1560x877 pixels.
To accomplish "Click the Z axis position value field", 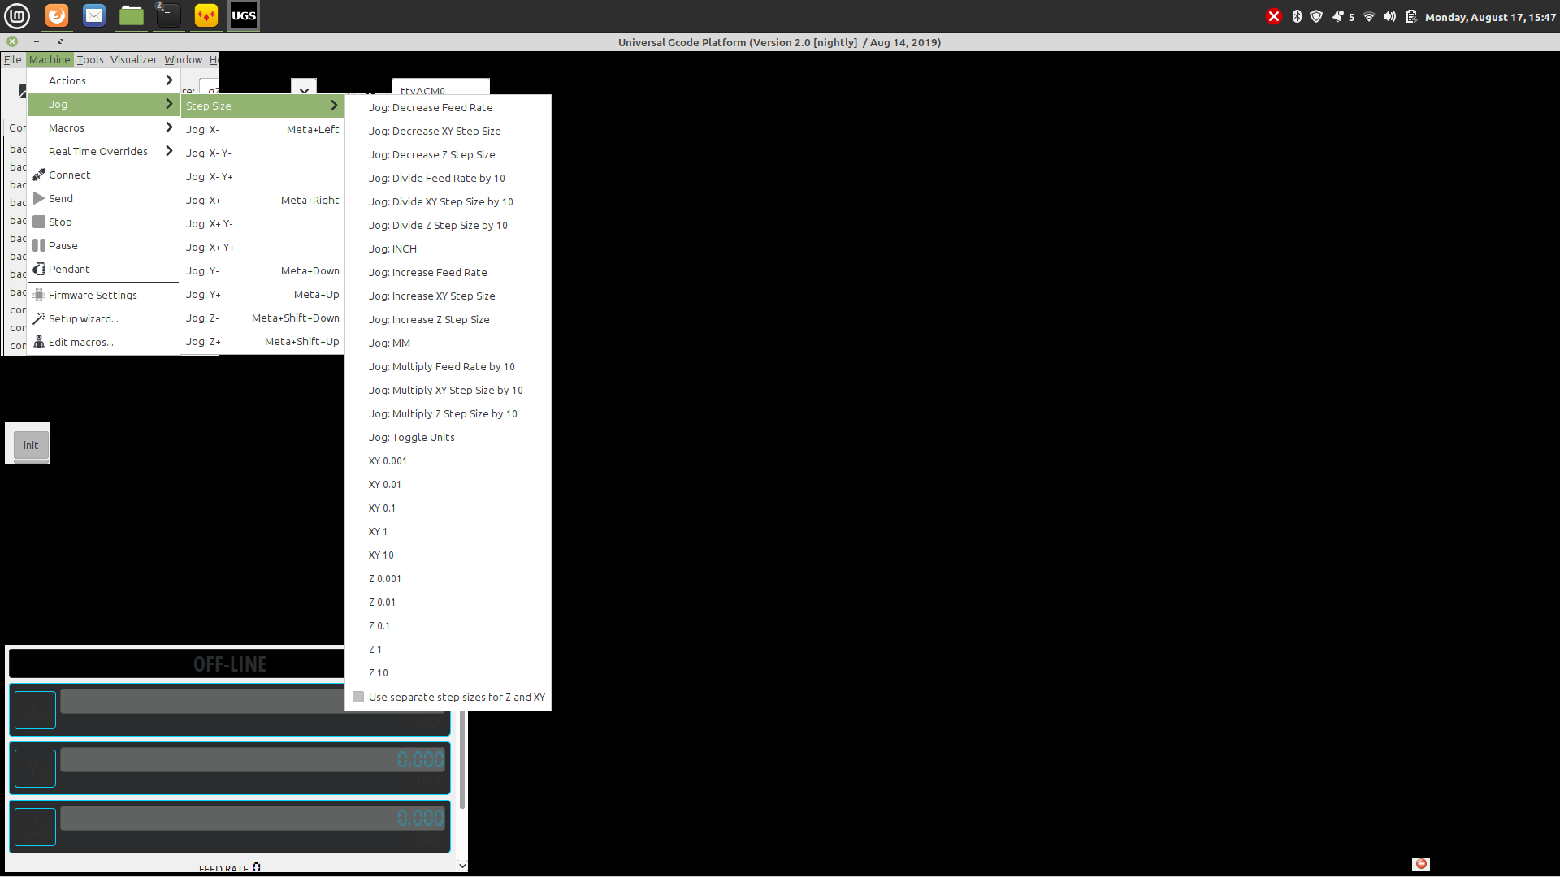I will [x=253, y=818].
